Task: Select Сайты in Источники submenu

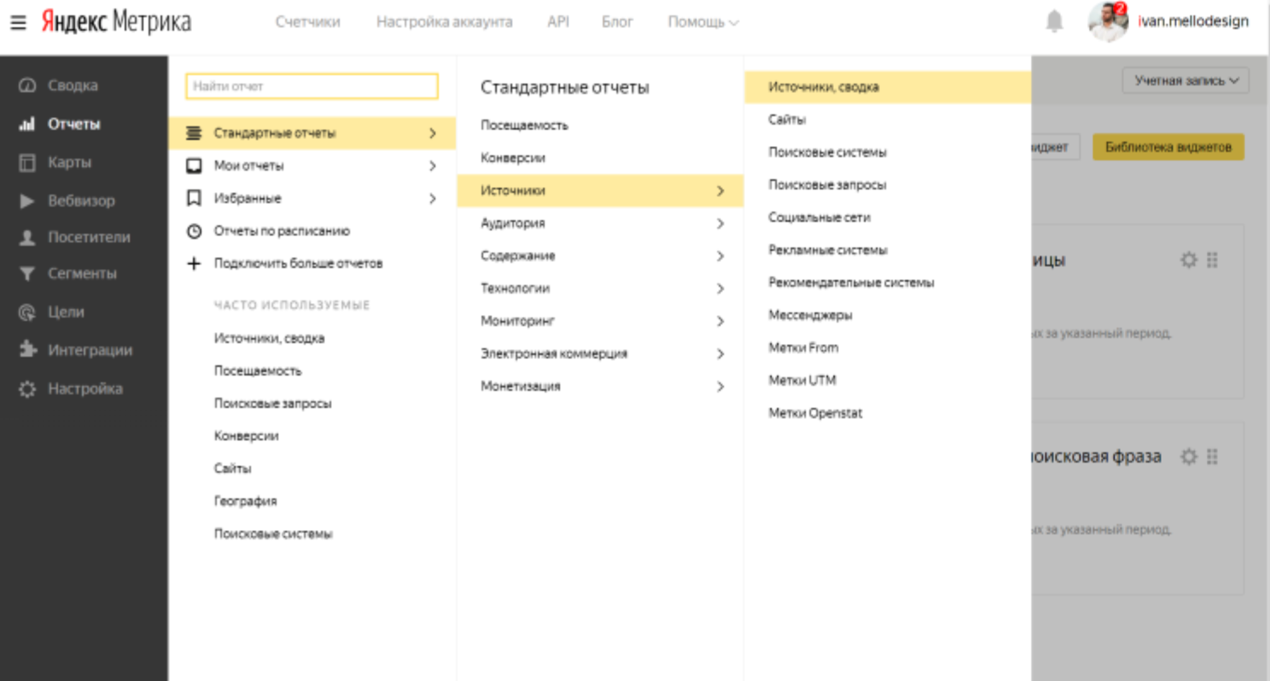Action: [x=787, y=119]
